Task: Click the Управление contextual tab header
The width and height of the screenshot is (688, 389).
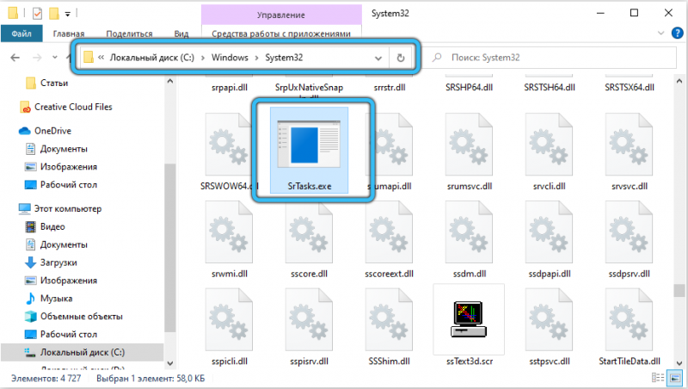Action: (281, 15)
